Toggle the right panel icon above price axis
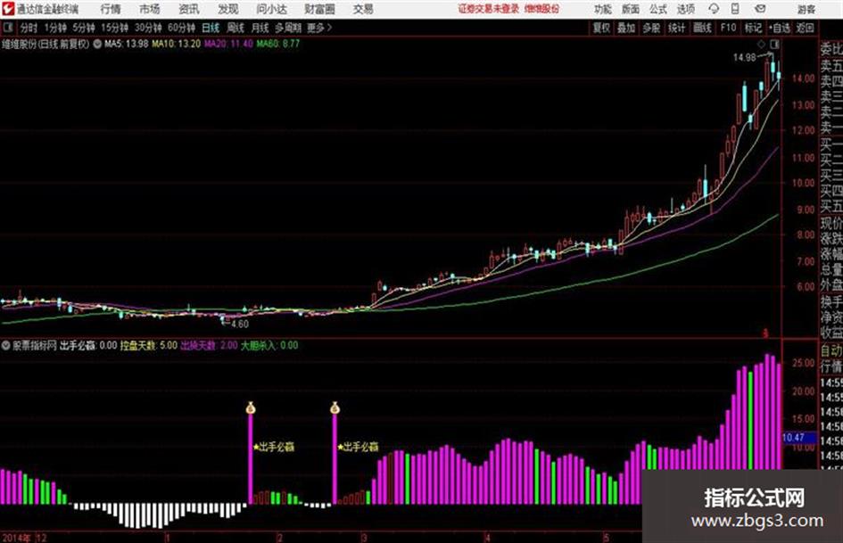The width and height of the screenshot is (843, 543). [x=774, y=44]
